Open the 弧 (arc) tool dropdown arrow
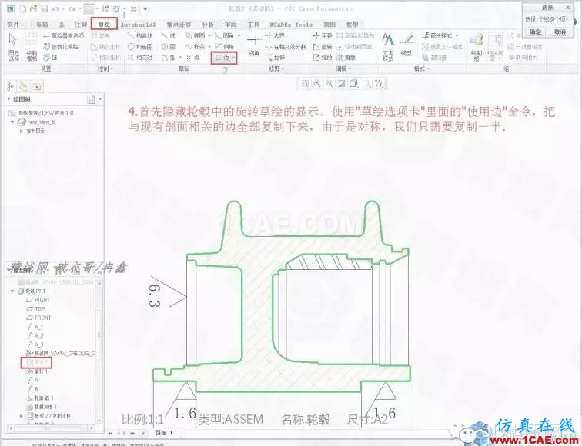Image resolution: width=582 pixels, height=446 pixels. click(x=180, y=58)
